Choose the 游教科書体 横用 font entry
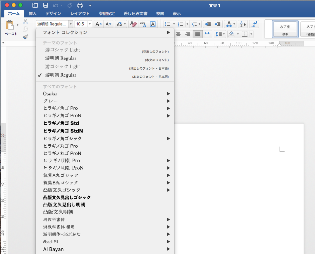The width and height of the screenshot is (315, 254). 105,227
